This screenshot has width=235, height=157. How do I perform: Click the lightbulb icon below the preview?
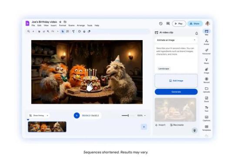(195, 130)
